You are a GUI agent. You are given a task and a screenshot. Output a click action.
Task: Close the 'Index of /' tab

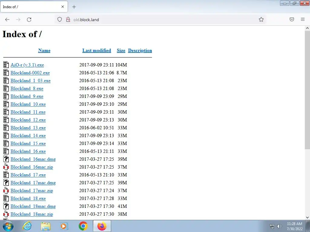click(63, 7)
